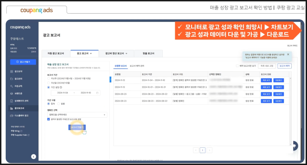Open 보고서 가이드 link at top right
The width and height of the screenshot is (307, 165).
(292, 46)
